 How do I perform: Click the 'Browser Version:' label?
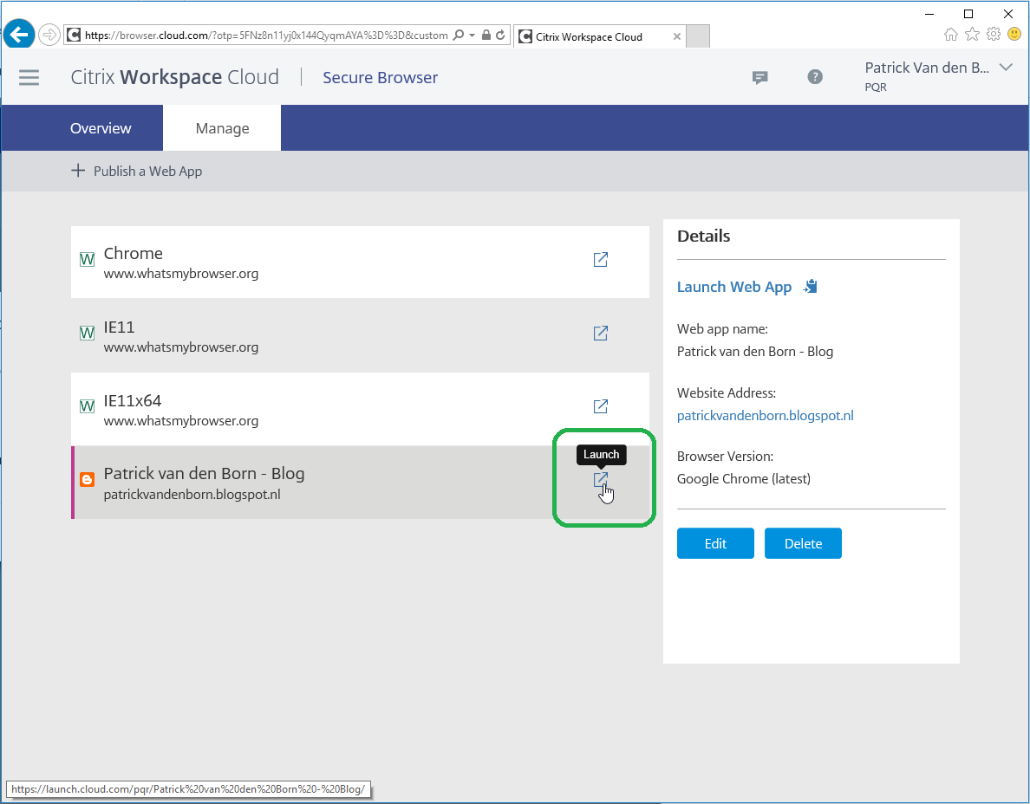click(x=725, y=457)
